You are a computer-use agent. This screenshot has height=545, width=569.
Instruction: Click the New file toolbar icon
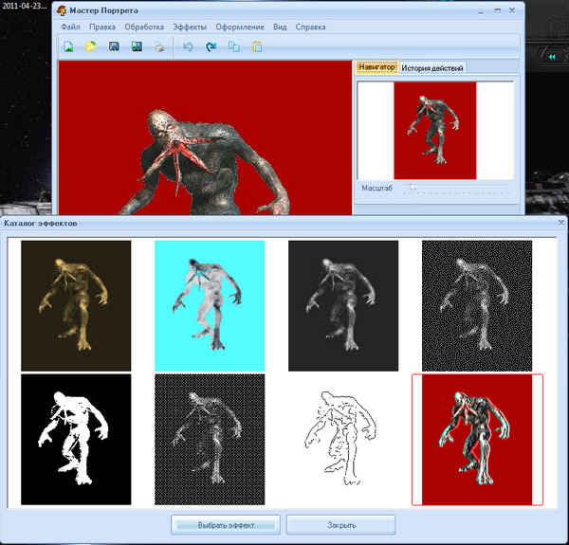(x=68, y=46)
